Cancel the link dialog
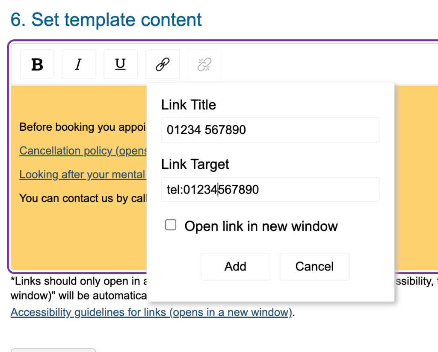438x352 pixels. point(314,267)
